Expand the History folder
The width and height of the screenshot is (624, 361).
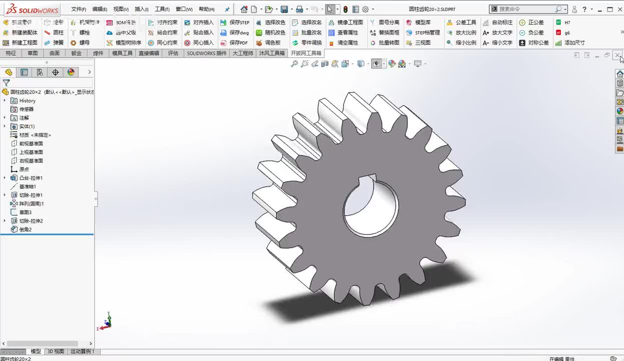tap(5, 101)
